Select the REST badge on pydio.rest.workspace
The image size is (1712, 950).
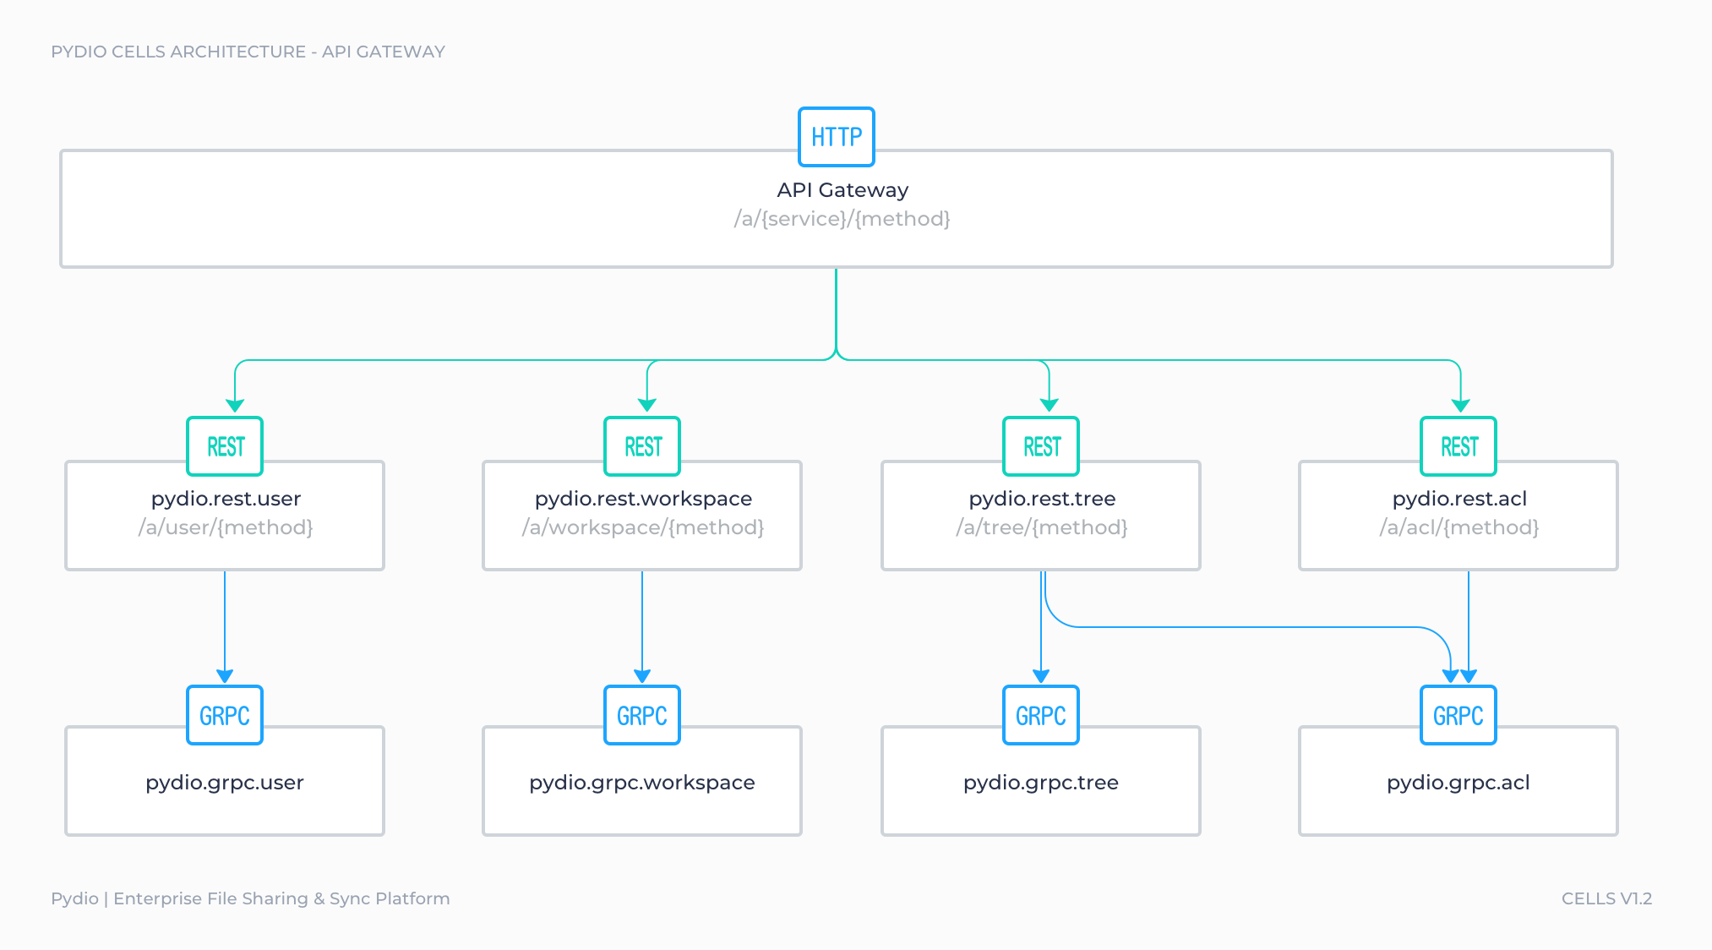click(642, 446)
